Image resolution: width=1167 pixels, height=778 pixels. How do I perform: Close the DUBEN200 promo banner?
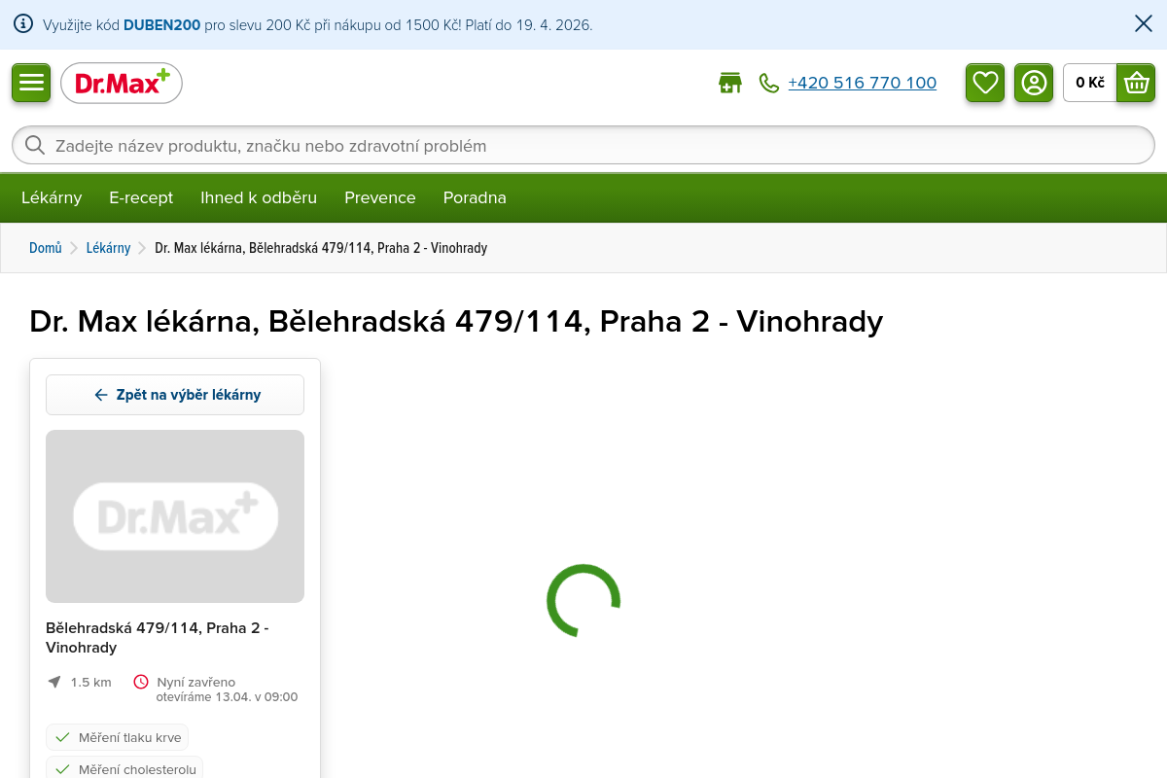[x=1144, y=24]
